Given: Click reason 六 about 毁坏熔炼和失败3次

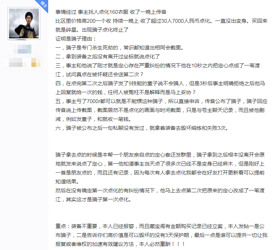Looking at the screenshot, I should [142, 128].
